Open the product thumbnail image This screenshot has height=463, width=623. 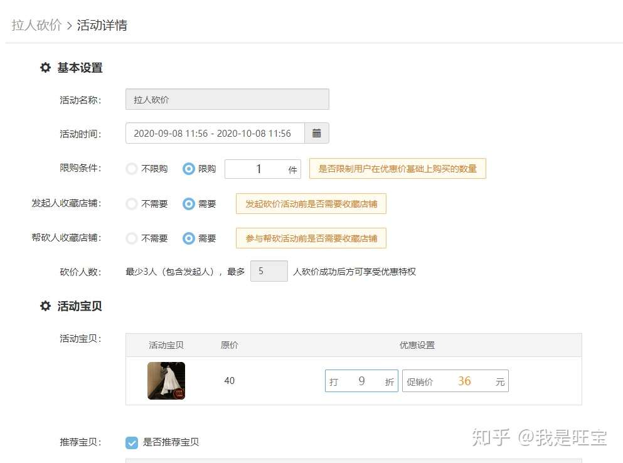[x=166, y=381]
